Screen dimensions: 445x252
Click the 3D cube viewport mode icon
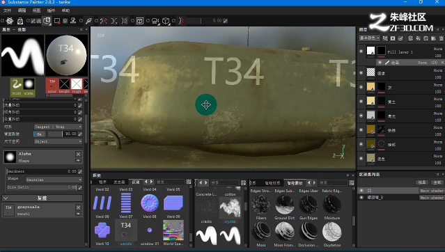(x=166, y=21)
